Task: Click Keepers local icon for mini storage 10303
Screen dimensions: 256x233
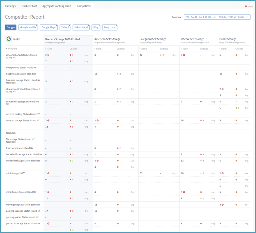Action: (x=48, y=173)
